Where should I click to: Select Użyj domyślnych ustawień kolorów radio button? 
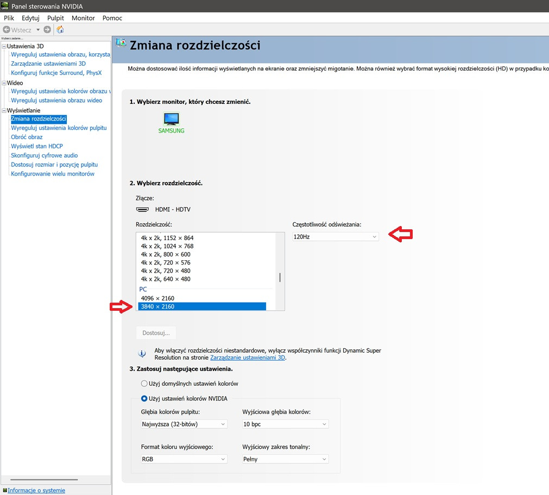[x=144, y=384]
